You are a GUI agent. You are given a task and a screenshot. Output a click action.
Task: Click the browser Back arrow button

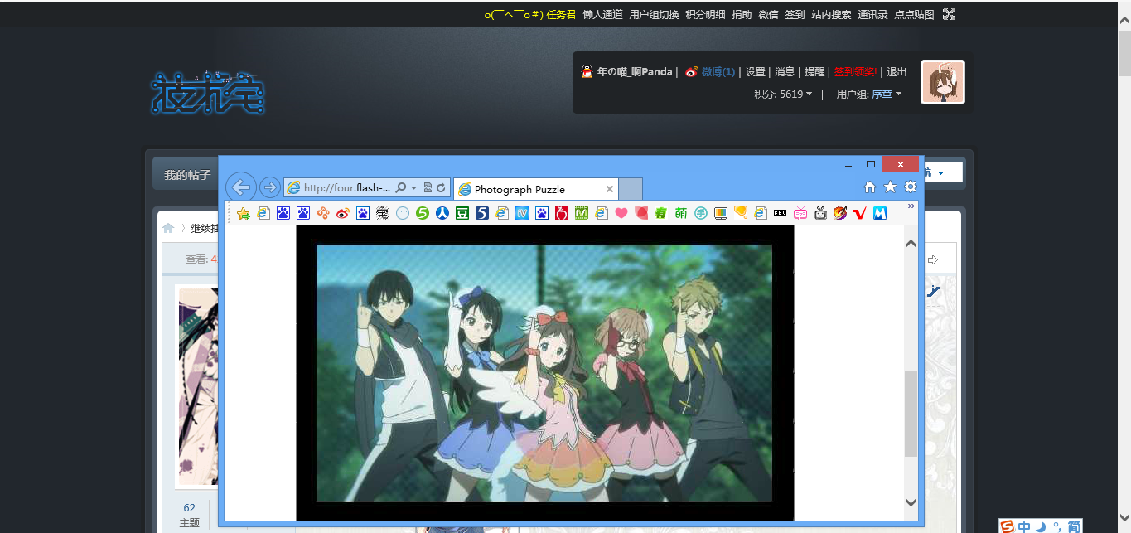(241, 187)
